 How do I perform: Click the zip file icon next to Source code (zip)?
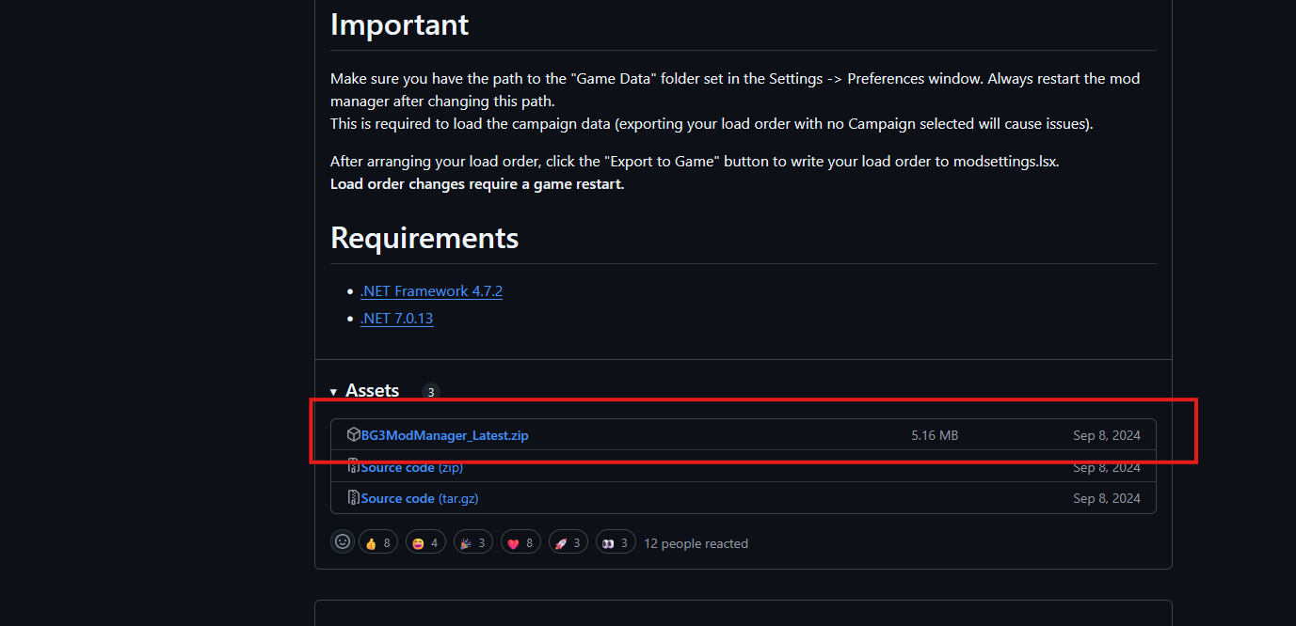click(x=354, y=466)
